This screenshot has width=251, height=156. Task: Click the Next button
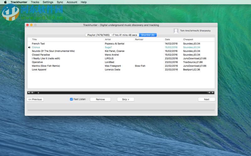click(206, 99)
